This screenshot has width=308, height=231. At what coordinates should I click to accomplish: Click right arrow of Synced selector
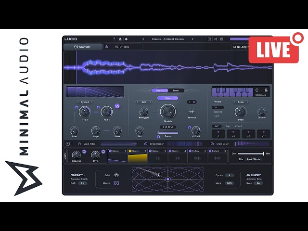91,102
